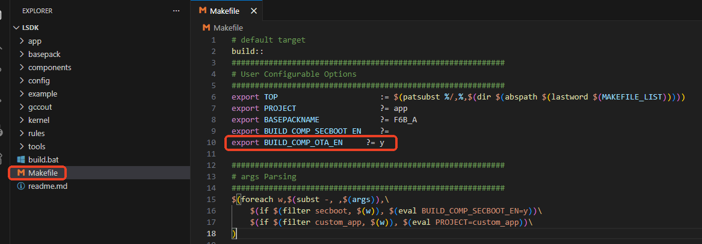Click the EXPLORER panel title
This screenshot has height=244, width=702.
[x=37, y=11]
